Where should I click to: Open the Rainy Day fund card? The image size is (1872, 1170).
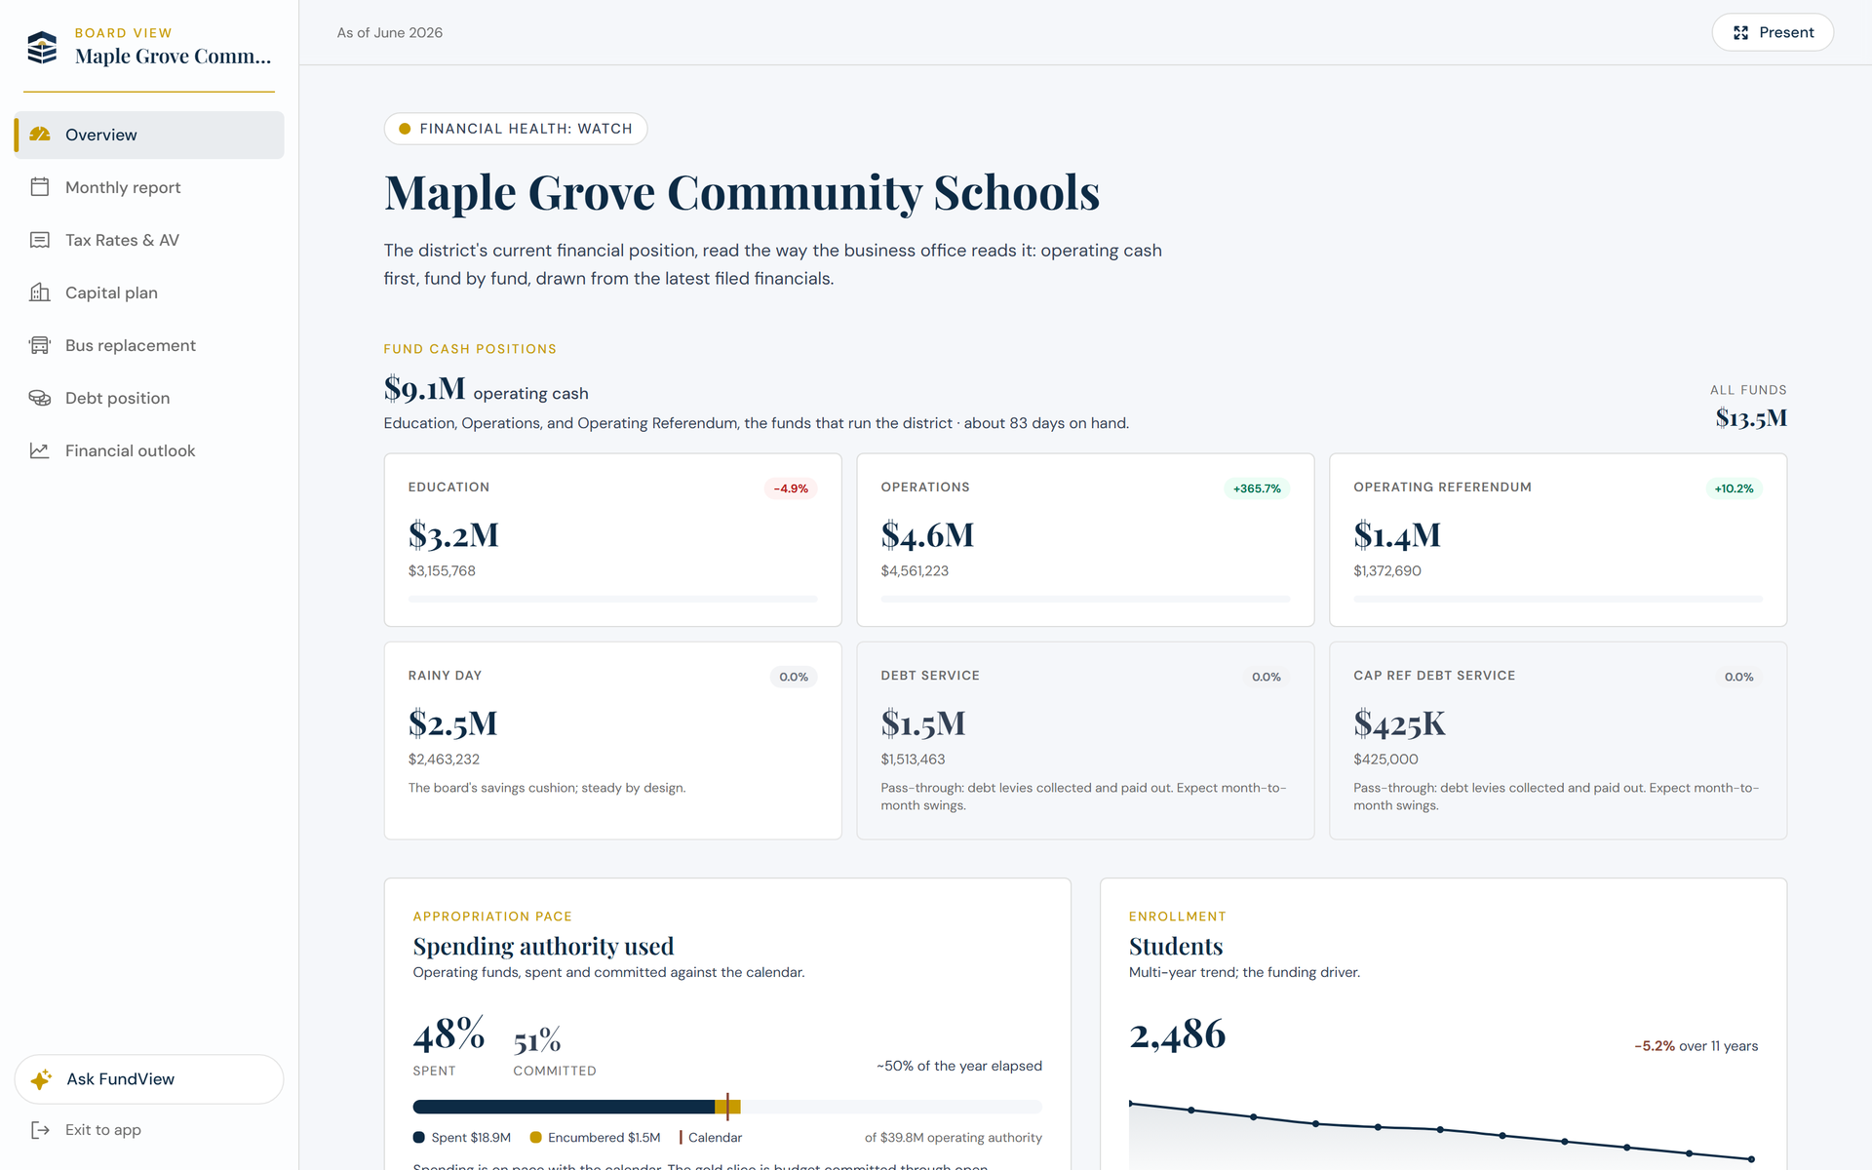pos(612,740)
